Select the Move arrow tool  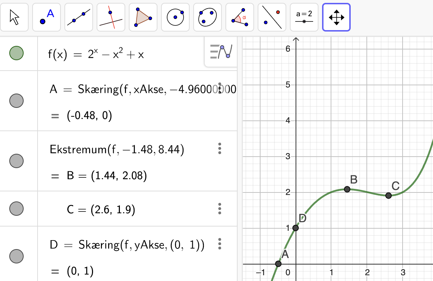[x=14, y=17]
